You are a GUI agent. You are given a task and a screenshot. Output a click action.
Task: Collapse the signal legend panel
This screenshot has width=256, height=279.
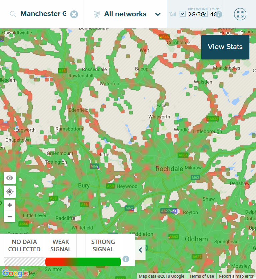tap(141, 250)
